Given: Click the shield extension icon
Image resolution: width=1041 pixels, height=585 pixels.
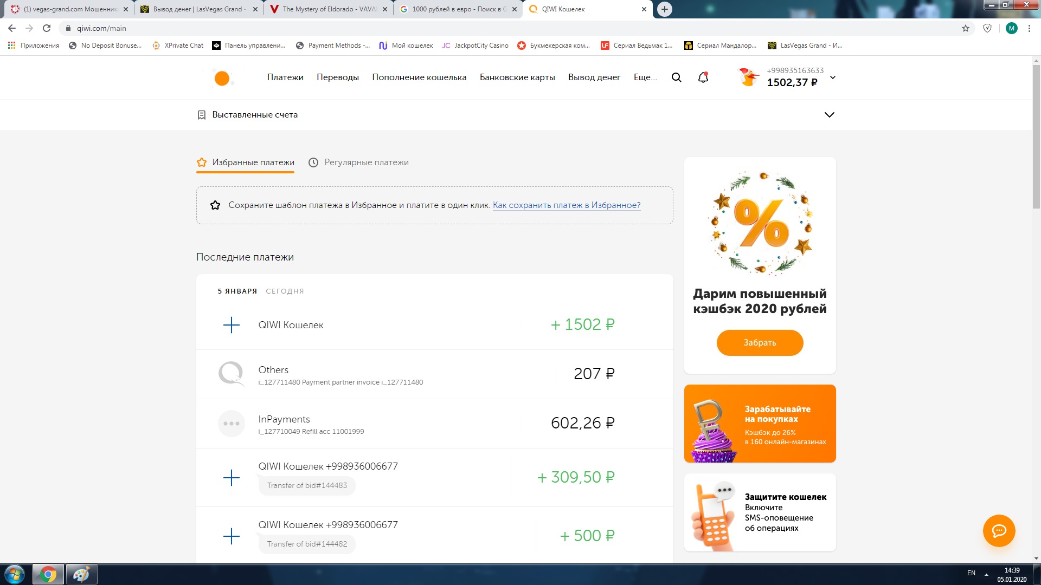Looking at the screenshot, I should tap(987, 28).
